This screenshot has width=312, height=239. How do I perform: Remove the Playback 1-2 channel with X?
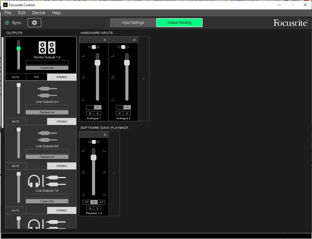click(105, 135)
